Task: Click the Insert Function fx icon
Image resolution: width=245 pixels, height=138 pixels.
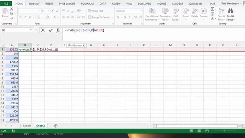Action: click(x=58, y=30)
